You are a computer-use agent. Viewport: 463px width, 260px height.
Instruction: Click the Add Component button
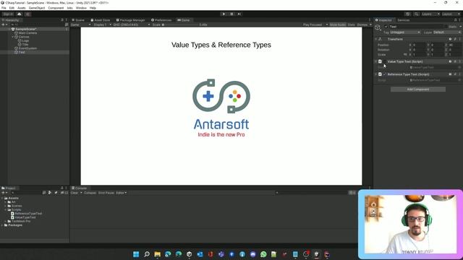click(418, 90)
